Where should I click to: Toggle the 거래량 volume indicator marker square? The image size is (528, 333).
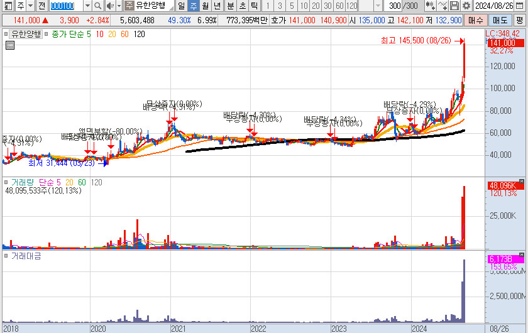point(6,182)
